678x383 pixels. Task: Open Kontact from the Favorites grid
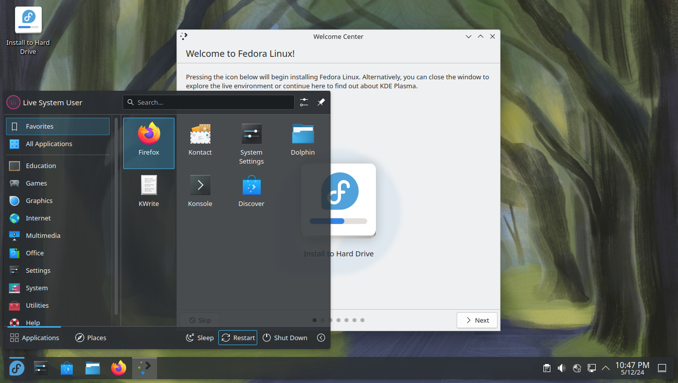tap(200, 143)
